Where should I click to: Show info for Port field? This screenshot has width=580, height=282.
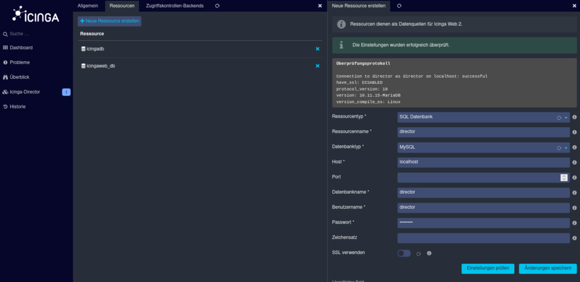coord(574,178)
